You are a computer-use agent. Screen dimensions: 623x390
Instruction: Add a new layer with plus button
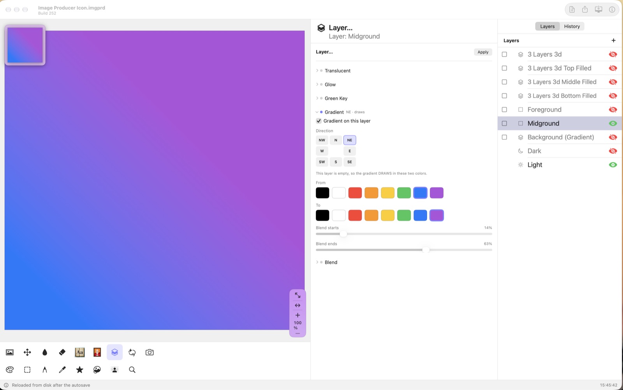coord(614,40)
